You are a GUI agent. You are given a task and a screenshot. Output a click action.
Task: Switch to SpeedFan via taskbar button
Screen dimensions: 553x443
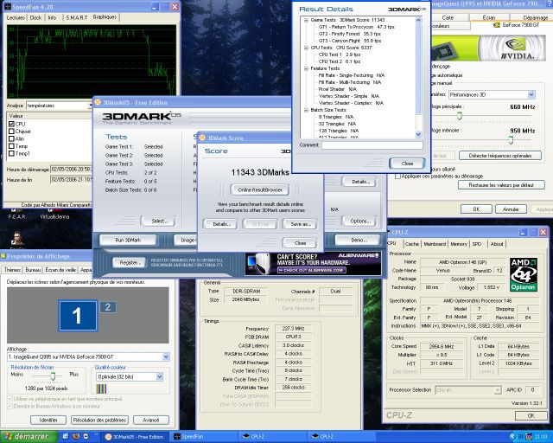(202, 437)
